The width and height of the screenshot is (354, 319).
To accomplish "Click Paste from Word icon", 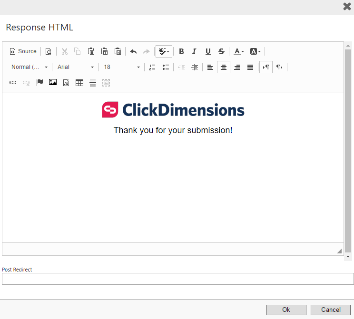I will pos(118,51).
